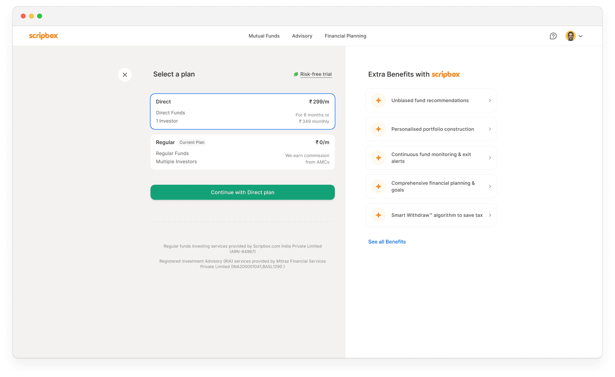Open the help question mark icon

click(x=553, y=36)
